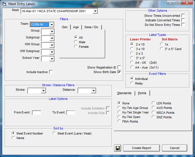Image resolution: width=195 pixels, height=157 pixels.
Task: Choose the Relay event filter
Action: (132, 83)
